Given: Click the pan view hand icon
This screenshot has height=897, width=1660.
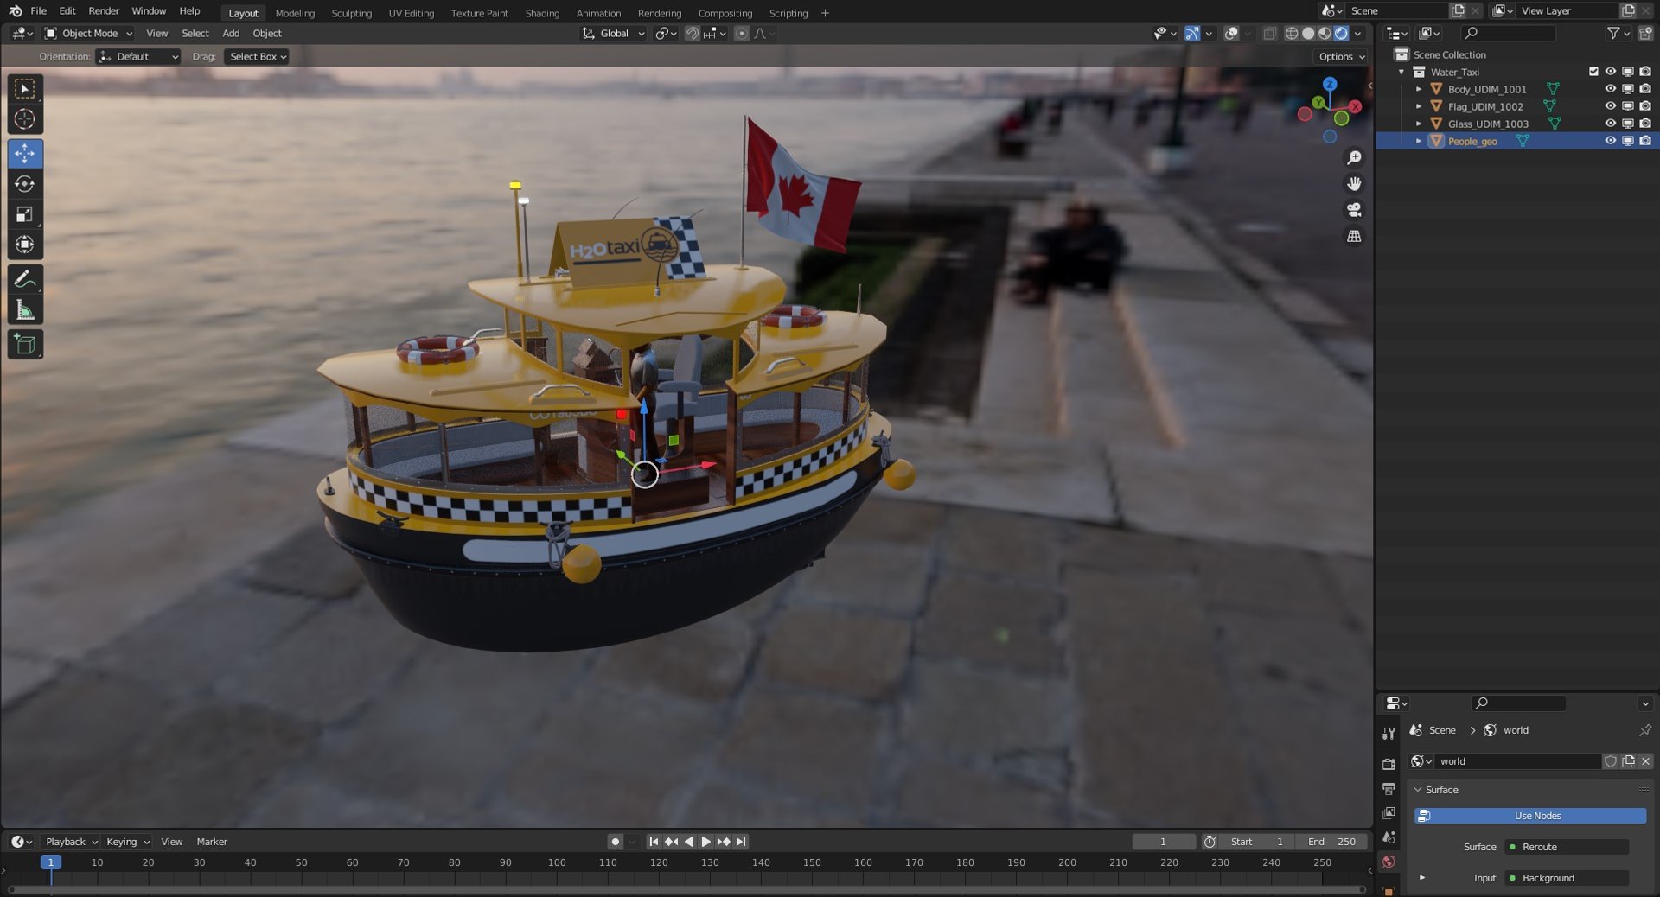Looking at the screenshot, I should 1354,184.
